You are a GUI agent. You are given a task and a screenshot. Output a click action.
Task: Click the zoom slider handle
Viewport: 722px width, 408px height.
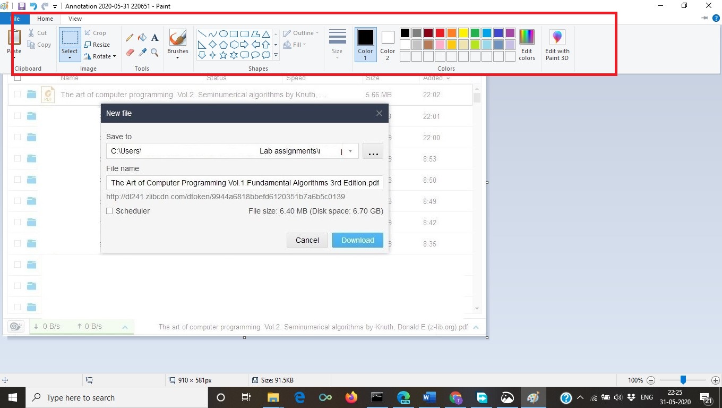[x=683, y=380]
